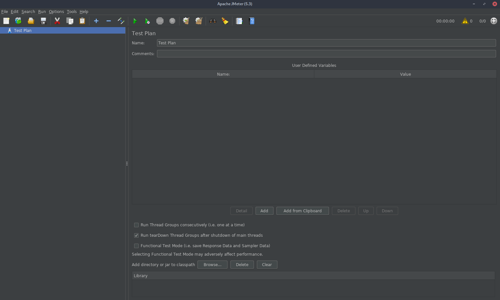
Task: Open the Help menu
Action: click(84, 11)
